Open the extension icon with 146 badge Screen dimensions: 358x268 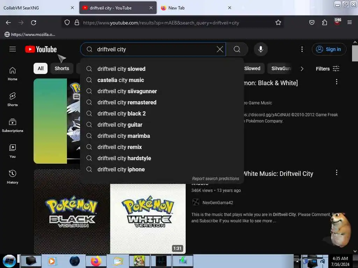[x=337, y=21]
